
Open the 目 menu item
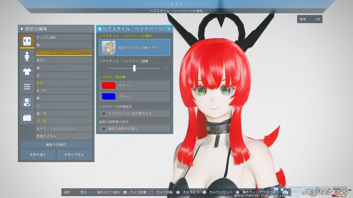pos(64,75)
